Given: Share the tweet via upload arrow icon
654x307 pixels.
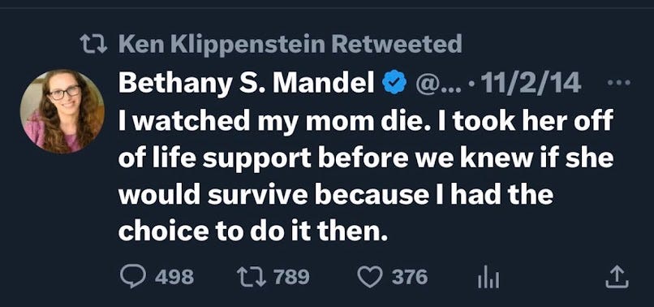Looking at the screenshot, I should coord(617,277).
